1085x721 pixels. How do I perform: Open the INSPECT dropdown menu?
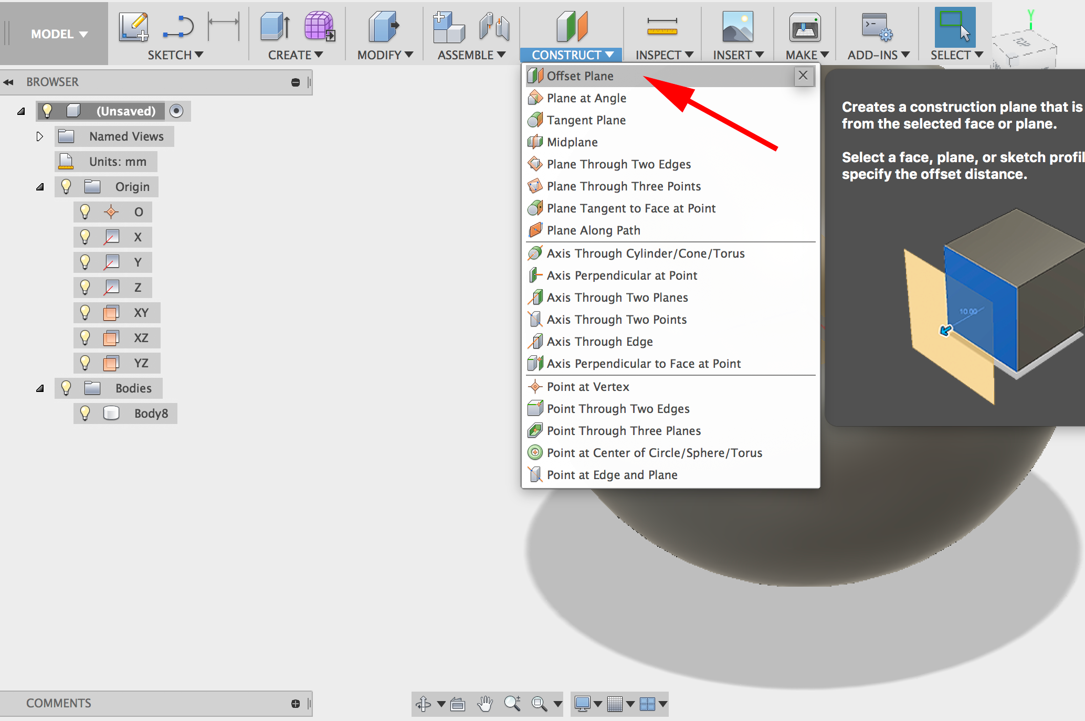[x=664, y=55]
